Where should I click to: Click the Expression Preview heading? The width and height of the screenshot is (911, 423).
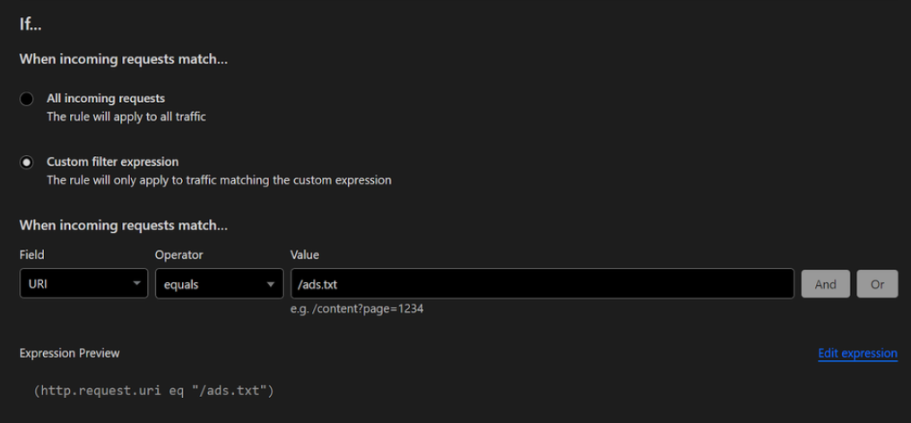[x=70, y=353]
